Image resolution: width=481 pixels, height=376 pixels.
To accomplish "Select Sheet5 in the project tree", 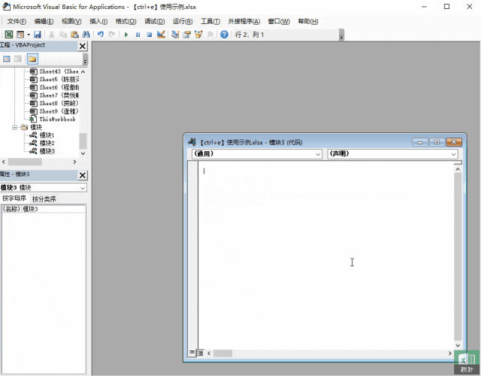I will click(54, 80).
